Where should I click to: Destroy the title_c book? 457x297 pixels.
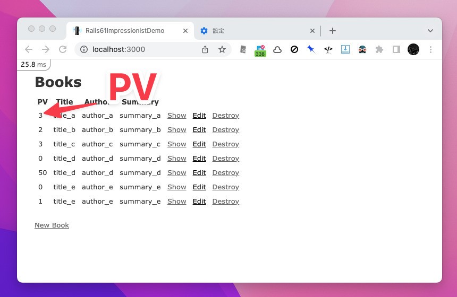tap(226, 144)
